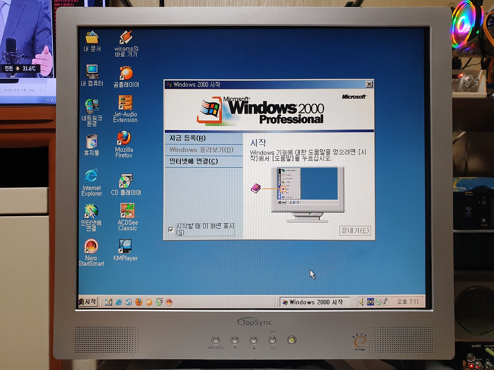This screenshot has width=494, height=370.
Task: Click CD player quick launch icon
Action: (159, 302)
